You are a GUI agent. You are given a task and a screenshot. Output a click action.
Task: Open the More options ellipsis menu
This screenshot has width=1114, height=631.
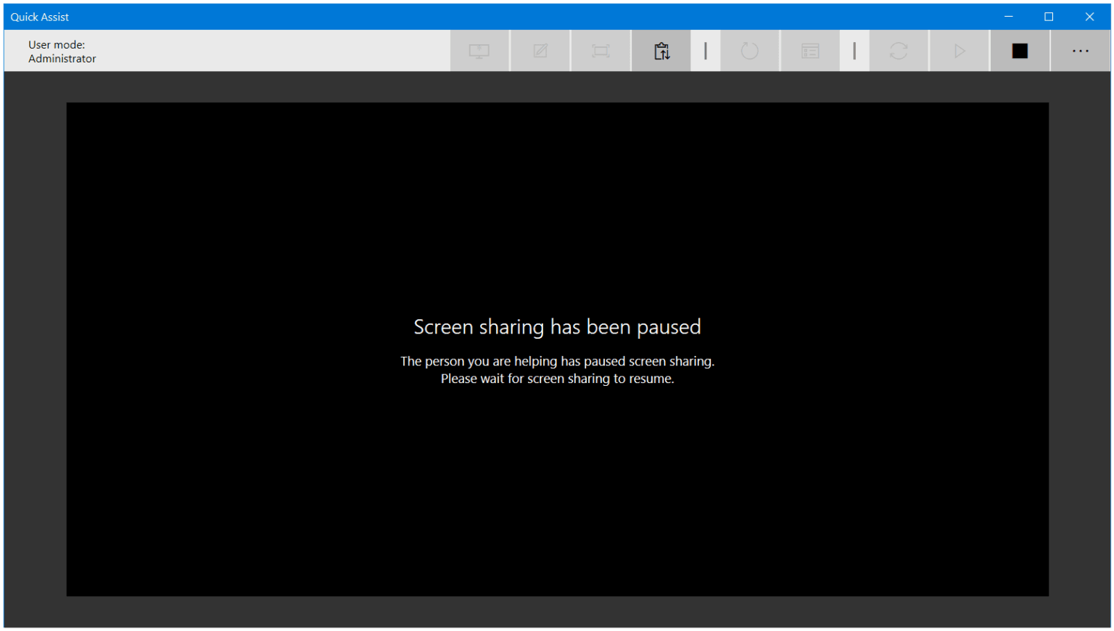(1080, 51)
